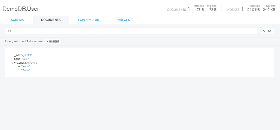Click the documents avg. size 73 B value

213,10
